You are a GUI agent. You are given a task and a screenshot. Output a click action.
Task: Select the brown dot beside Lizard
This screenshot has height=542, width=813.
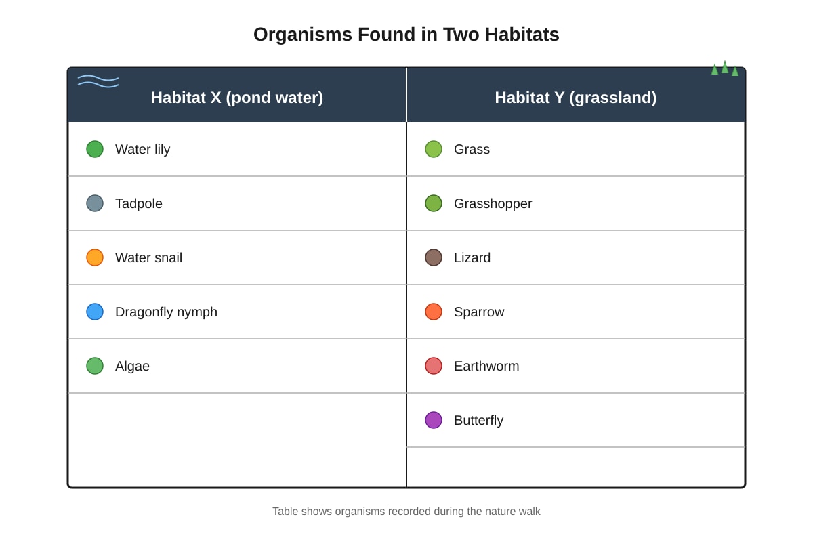pos(434,257)
